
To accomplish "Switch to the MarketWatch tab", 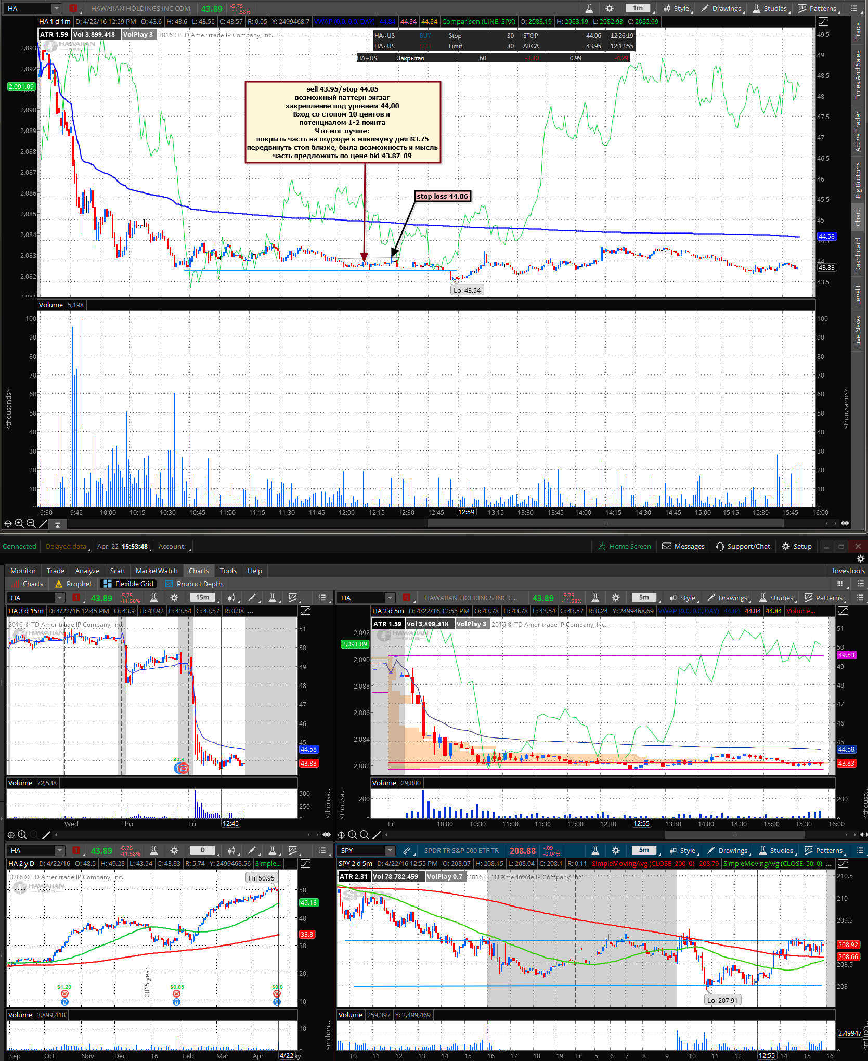I will [x=157, y=571].
